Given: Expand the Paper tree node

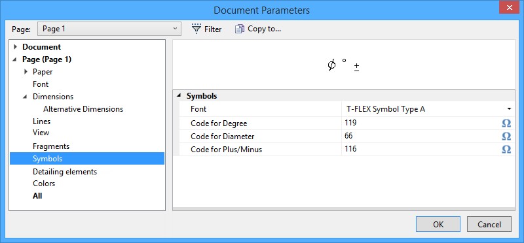Looking at the screenshot, I should [26, 72].
